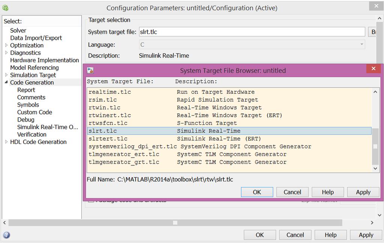Expand the Diagnostics tree node
This screenshot has width=384, height=243.
[6, 52]
